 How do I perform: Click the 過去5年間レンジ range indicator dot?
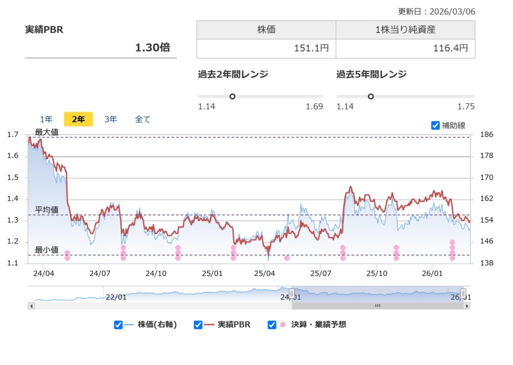(x=371, y=96)
